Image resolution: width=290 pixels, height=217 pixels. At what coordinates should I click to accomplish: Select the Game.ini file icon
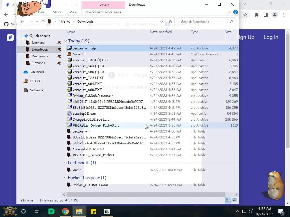(x=69, y=54)
